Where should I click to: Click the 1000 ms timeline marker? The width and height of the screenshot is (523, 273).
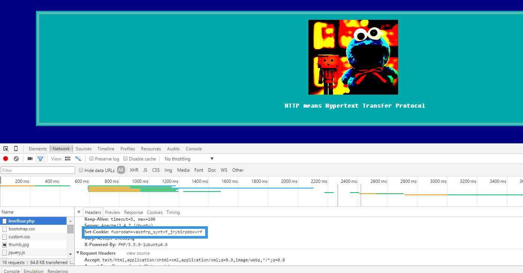(x=140, y=181)
